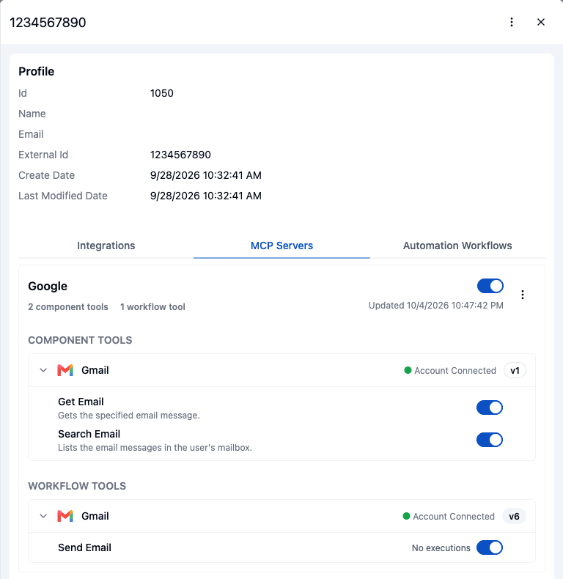Click the Gmail label under Workflow Tools

tap(95, 516)
